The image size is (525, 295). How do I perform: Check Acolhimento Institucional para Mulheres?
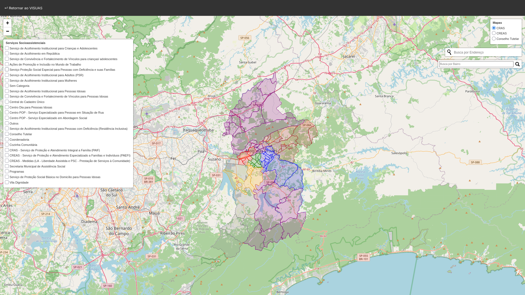pos(7,80)
